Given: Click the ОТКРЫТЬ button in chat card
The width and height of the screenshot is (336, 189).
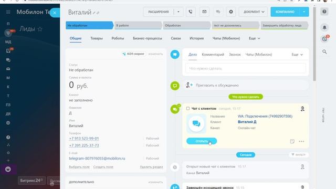Looking at the screenshot, I should (202, 141).
